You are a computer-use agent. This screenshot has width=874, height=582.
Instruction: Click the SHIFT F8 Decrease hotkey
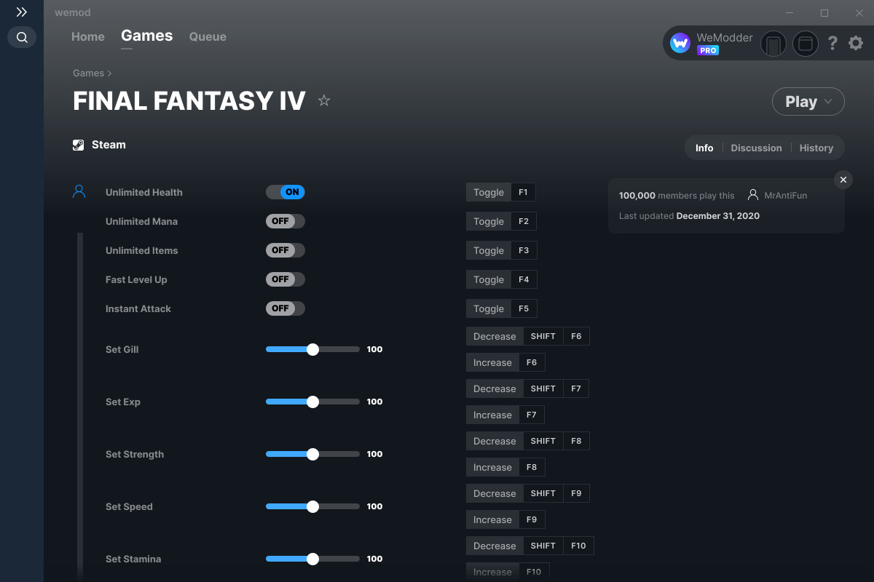528,441
